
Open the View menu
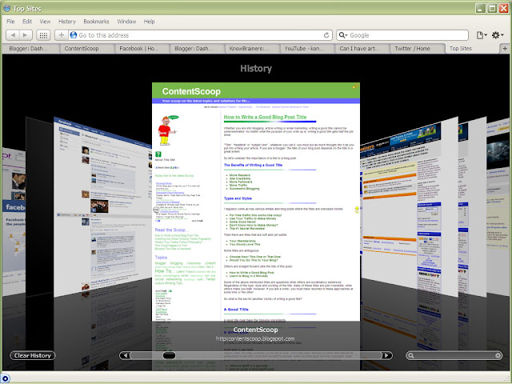(x=45, y=22)
